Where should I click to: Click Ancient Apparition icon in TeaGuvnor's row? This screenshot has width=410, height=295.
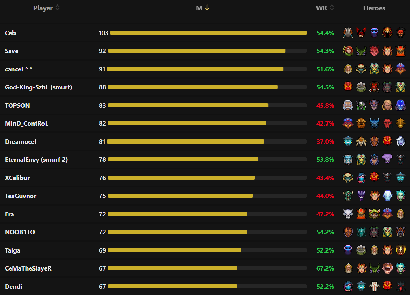coord(388,196)
